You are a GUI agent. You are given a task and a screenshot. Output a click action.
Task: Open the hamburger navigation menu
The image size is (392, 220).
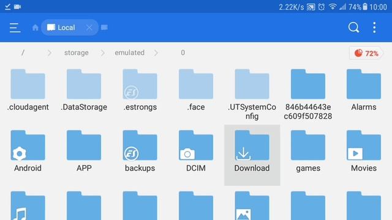click(15, 28)
